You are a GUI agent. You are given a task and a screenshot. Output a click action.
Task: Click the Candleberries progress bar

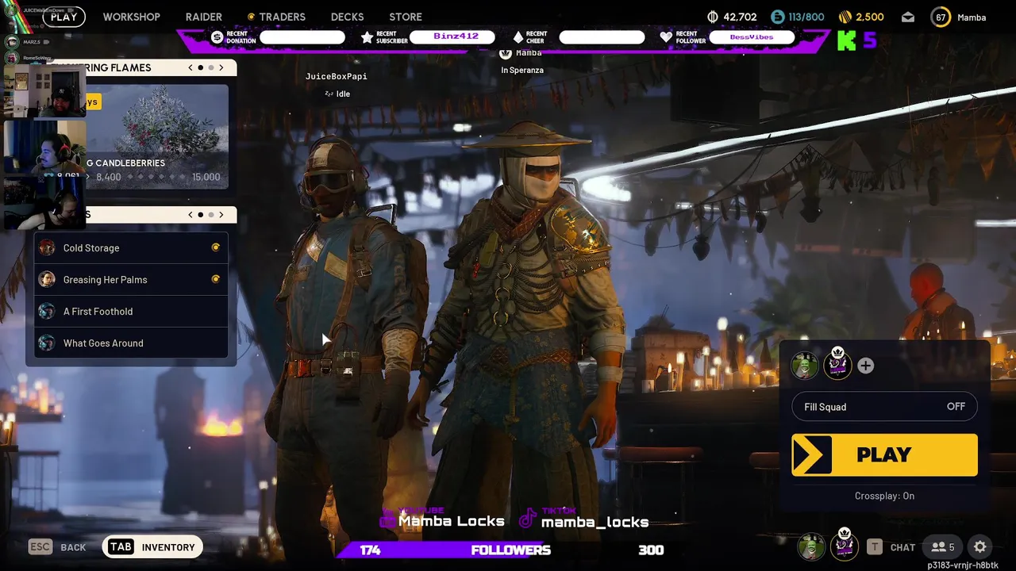(x=158, y=177)
